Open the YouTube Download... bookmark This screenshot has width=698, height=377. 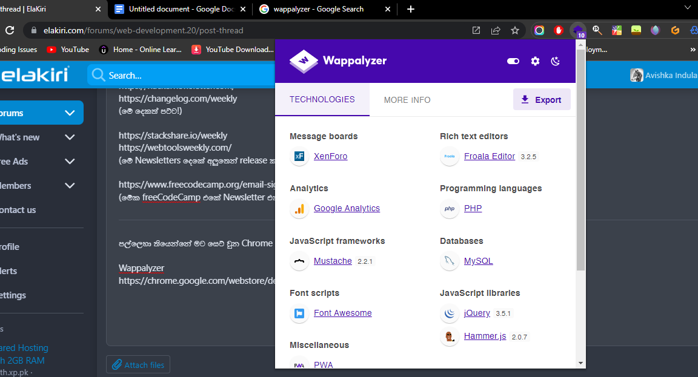(233, 50)
